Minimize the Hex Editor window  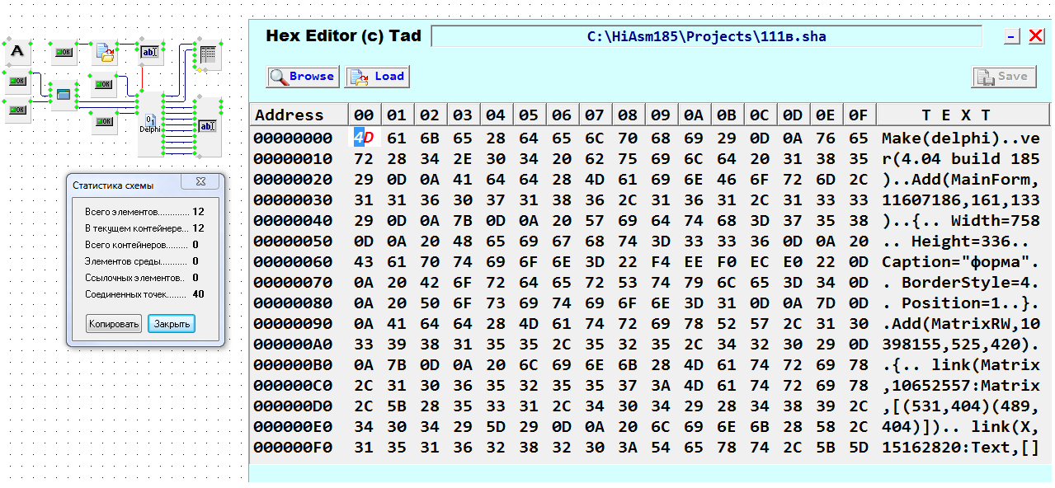(1012, 36)
